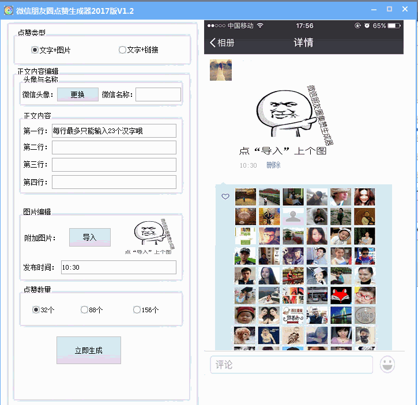Click the golden puppy liker avatar
Viewport: 418px width, 405px height.
pos(245,335)
